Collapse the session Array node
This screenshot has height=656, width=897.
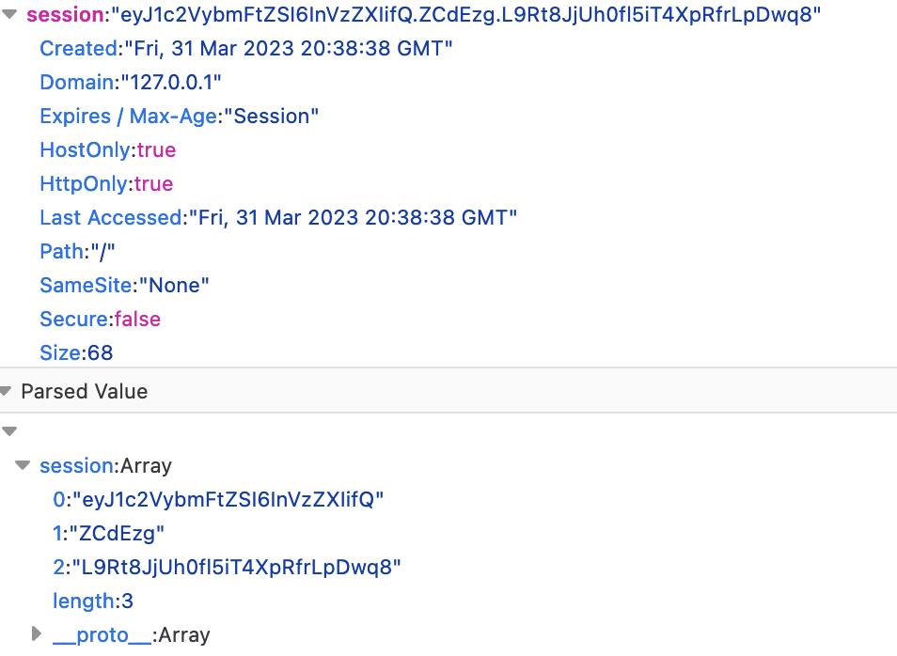[x=23, y=466]
